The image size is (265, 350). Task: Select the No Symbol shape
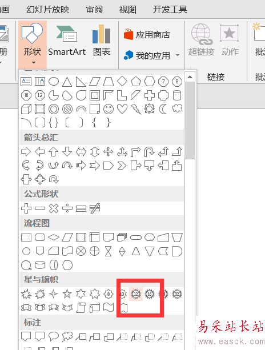[x=67, y=109]
